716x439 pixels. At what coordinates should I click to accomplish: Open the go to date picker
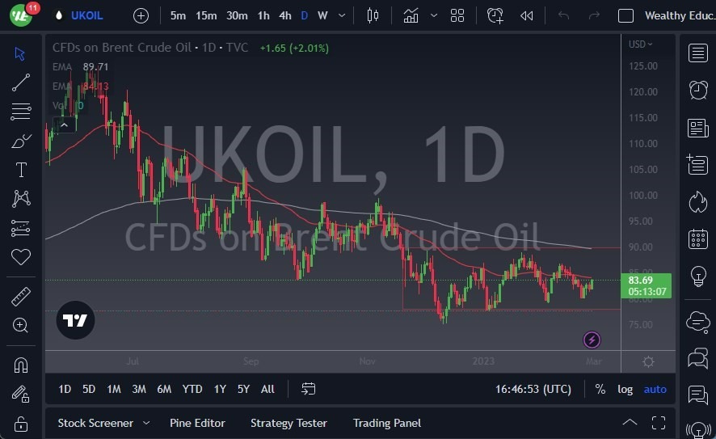[x=308, y=389]
